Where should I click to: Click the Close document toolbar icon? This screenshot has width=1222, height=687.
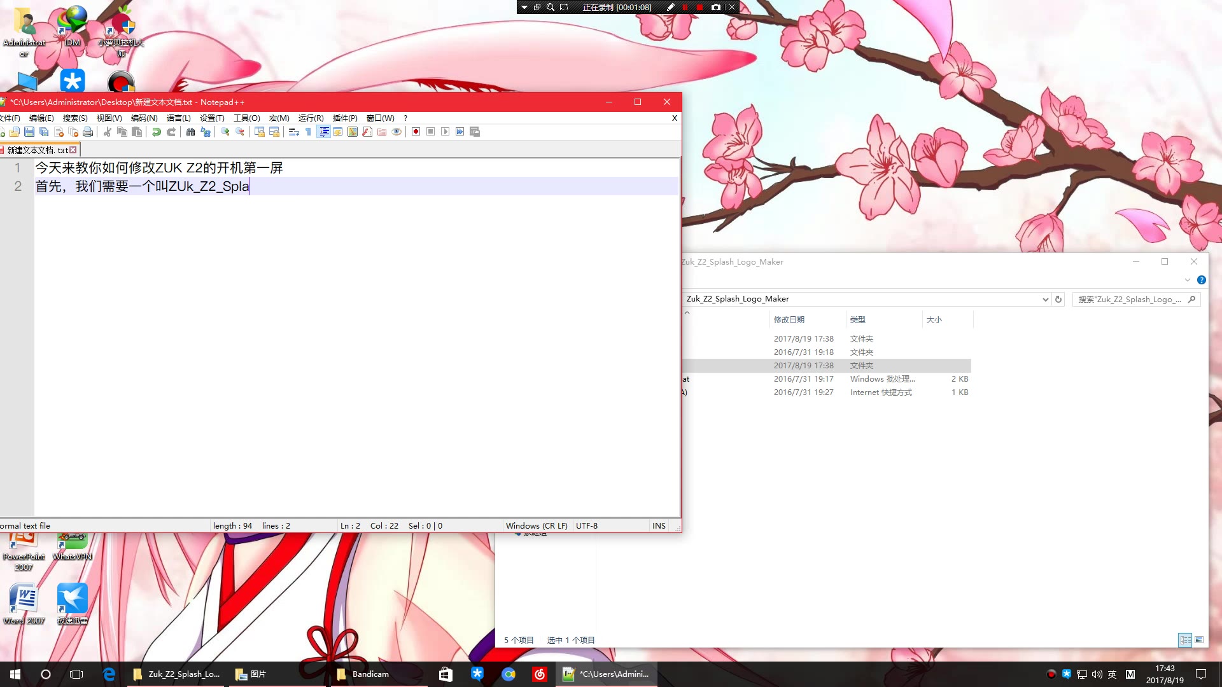tap(59, 132)
